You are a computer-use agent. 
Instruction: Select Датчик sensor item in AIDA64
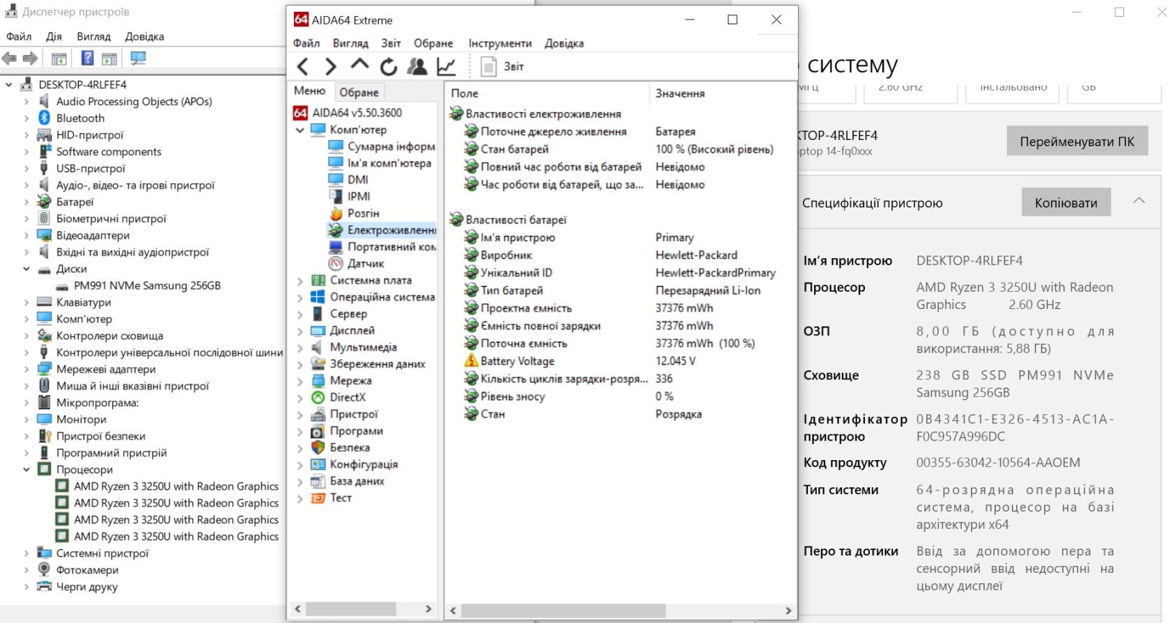(x=366, y=263)
